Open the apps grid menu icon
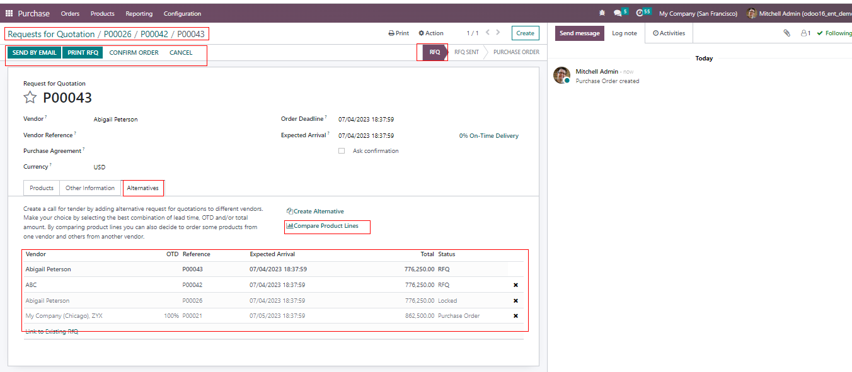 (x=9, y=13)
